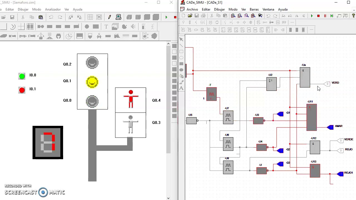Click the gray Q0.3 pedestrian figure
Screen dimensions: 356x200
pyautogui.click(x=131, y=124)
